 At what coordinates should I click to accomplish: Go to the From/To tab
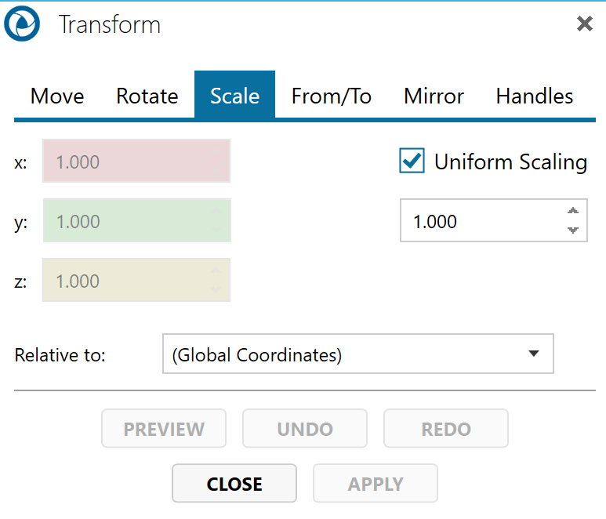click(332, 96)
